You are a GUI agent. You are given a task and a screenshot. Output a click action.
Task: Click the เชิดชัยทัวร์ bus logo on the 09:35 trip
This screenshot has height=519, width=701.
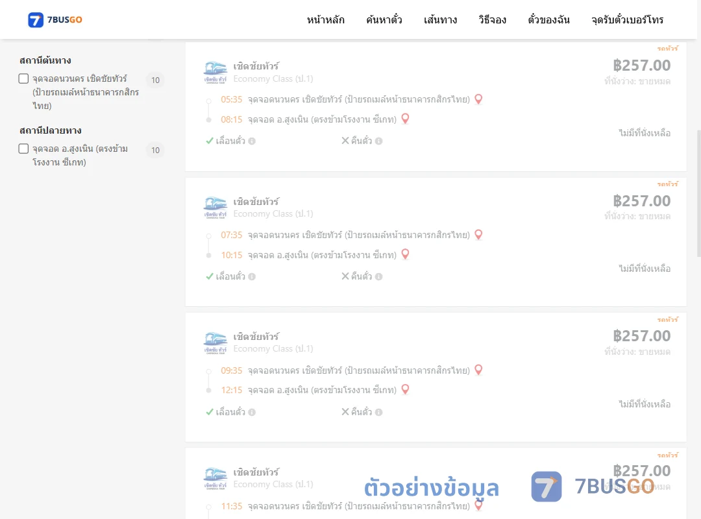(x=215, y=343)
